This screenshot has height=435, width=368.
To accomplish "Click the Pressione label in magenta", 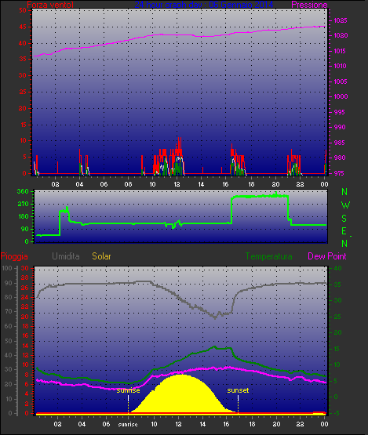I will pyautogui.click(x=309, y=5).
